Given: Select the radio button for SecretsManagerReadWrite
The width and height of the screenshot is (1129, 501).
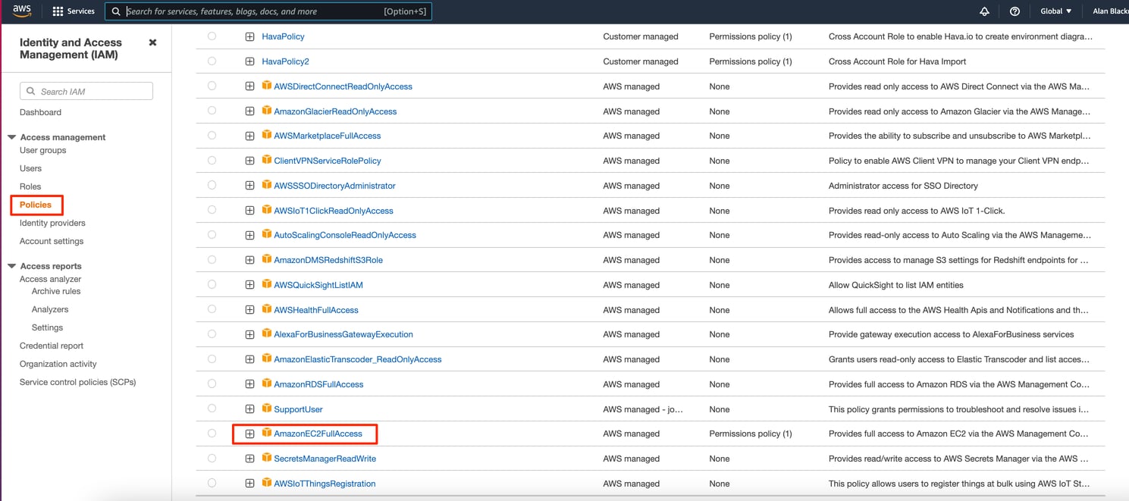Looking at the screenshot, I should click(212, 459).
